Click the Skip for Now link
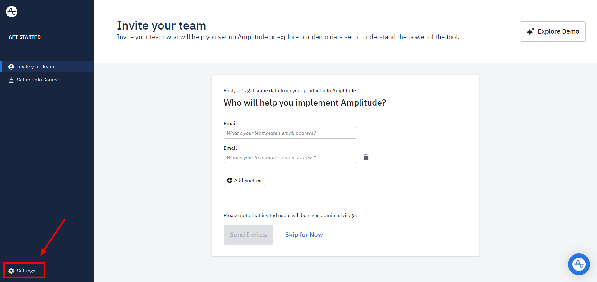Screen dimensions: 597x282 click(304, 235)
